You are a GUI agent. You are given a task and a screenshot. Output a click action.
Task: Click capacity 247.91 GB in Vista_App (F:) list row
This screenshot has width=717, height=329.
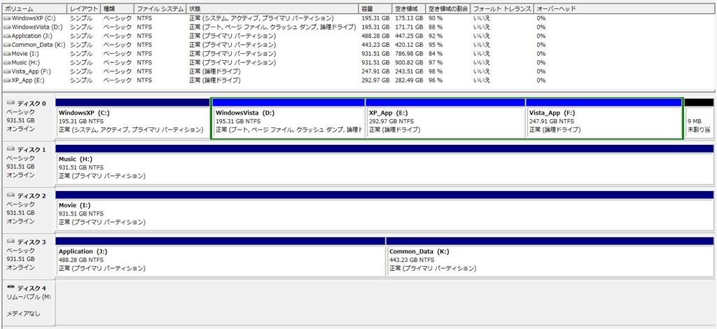point(375,71)
